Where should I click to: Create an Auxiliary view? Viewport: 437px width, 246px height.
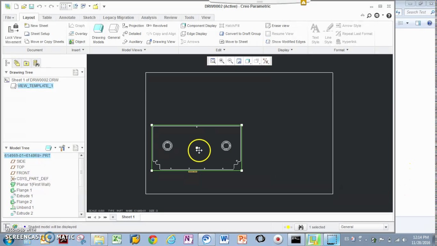point(132,42)
